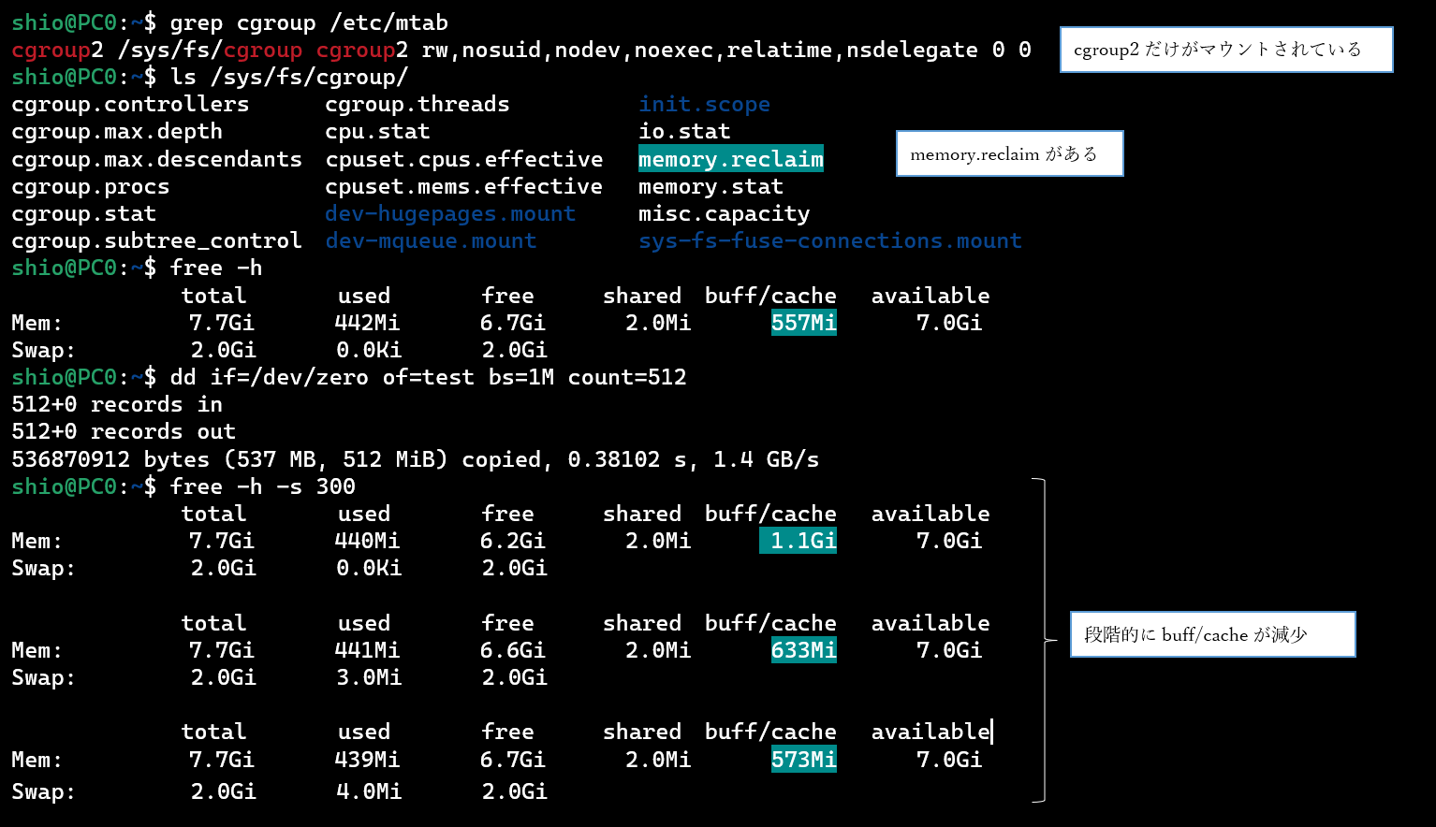Click the 'grep cgroup /etc/mtab' command
The height and width of the screenshot is (827, 1436).
pyautogui.click(x=309, y=22)
